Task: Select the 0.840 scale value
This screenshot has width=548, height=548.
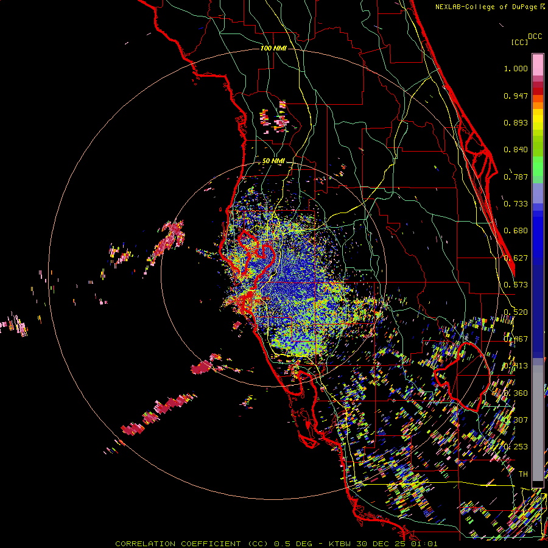Action: (x=516, y=150)
